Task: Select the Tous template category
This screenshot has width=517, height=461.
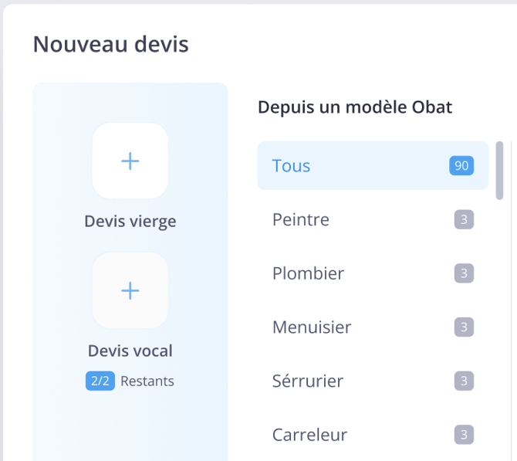Action: pyautogui.click(x=292, y=165)
